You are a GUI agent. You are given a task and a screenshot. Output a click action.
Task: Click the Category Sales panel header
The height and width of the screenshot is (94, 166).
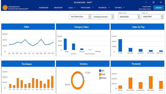coord(83,27)
